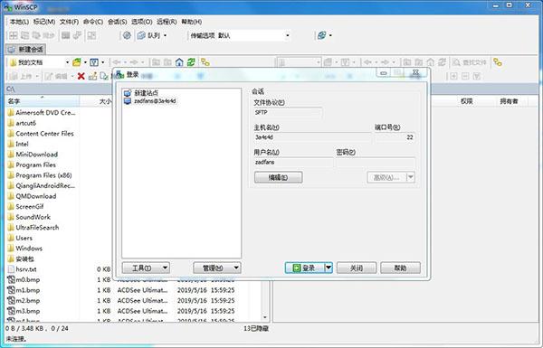Click the Queue icon in the top toolbar
This screenshot has height=348, width=543.
click(x=141, y=35)
